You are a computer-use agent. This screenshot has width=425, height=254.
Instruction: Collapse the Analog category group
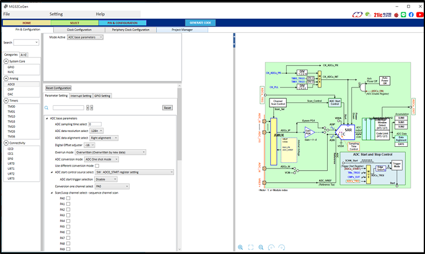6,78
